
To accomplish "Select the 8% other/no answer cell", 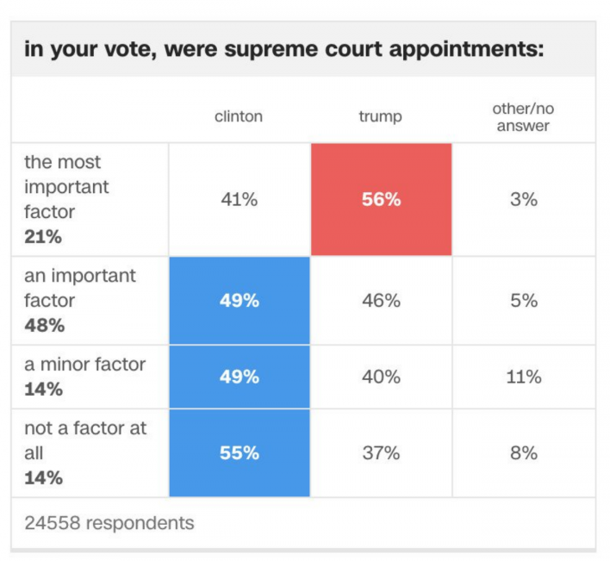I will click(523, 453).
